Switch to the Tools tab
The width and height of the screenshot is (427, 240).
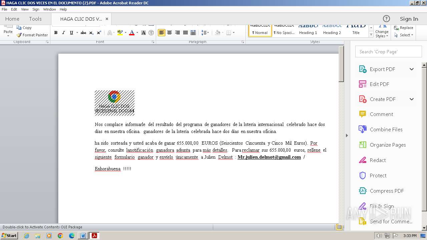coord(35,19)
